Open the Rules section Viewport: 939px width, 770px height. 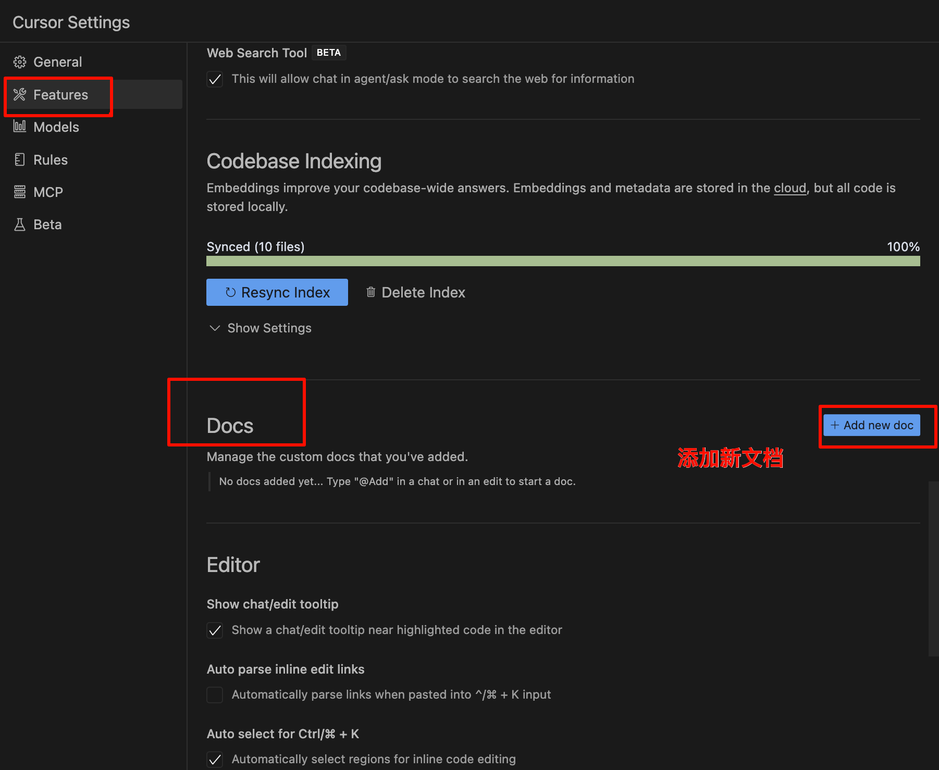tap(94, 159)
